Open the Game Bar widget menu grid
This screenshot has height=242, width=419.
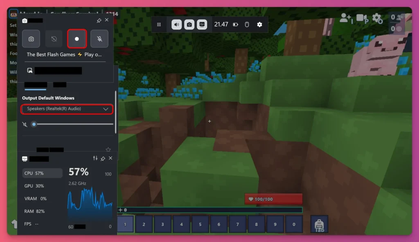click(159, 25)
